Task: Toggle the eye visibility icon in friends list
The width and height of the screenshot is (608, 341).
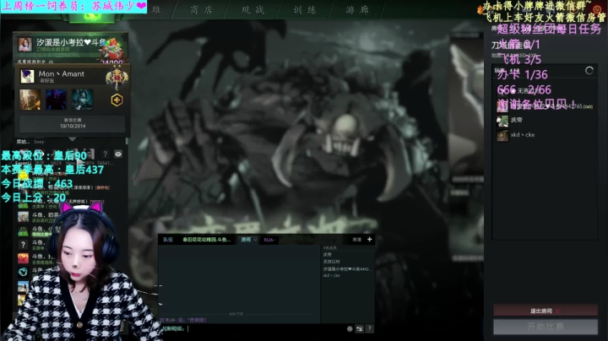Action: [x=118, y=154]
